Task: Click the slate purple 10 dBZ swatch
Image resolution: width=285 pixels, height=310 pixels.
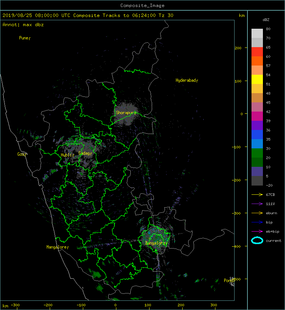Action: (x=257, y=171)
